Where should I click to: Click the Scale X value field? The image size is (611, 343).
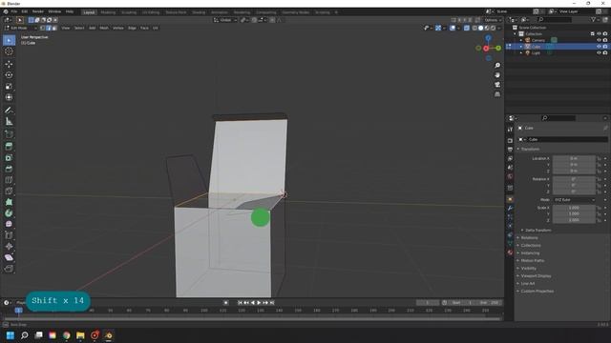[x=574, y=208]
